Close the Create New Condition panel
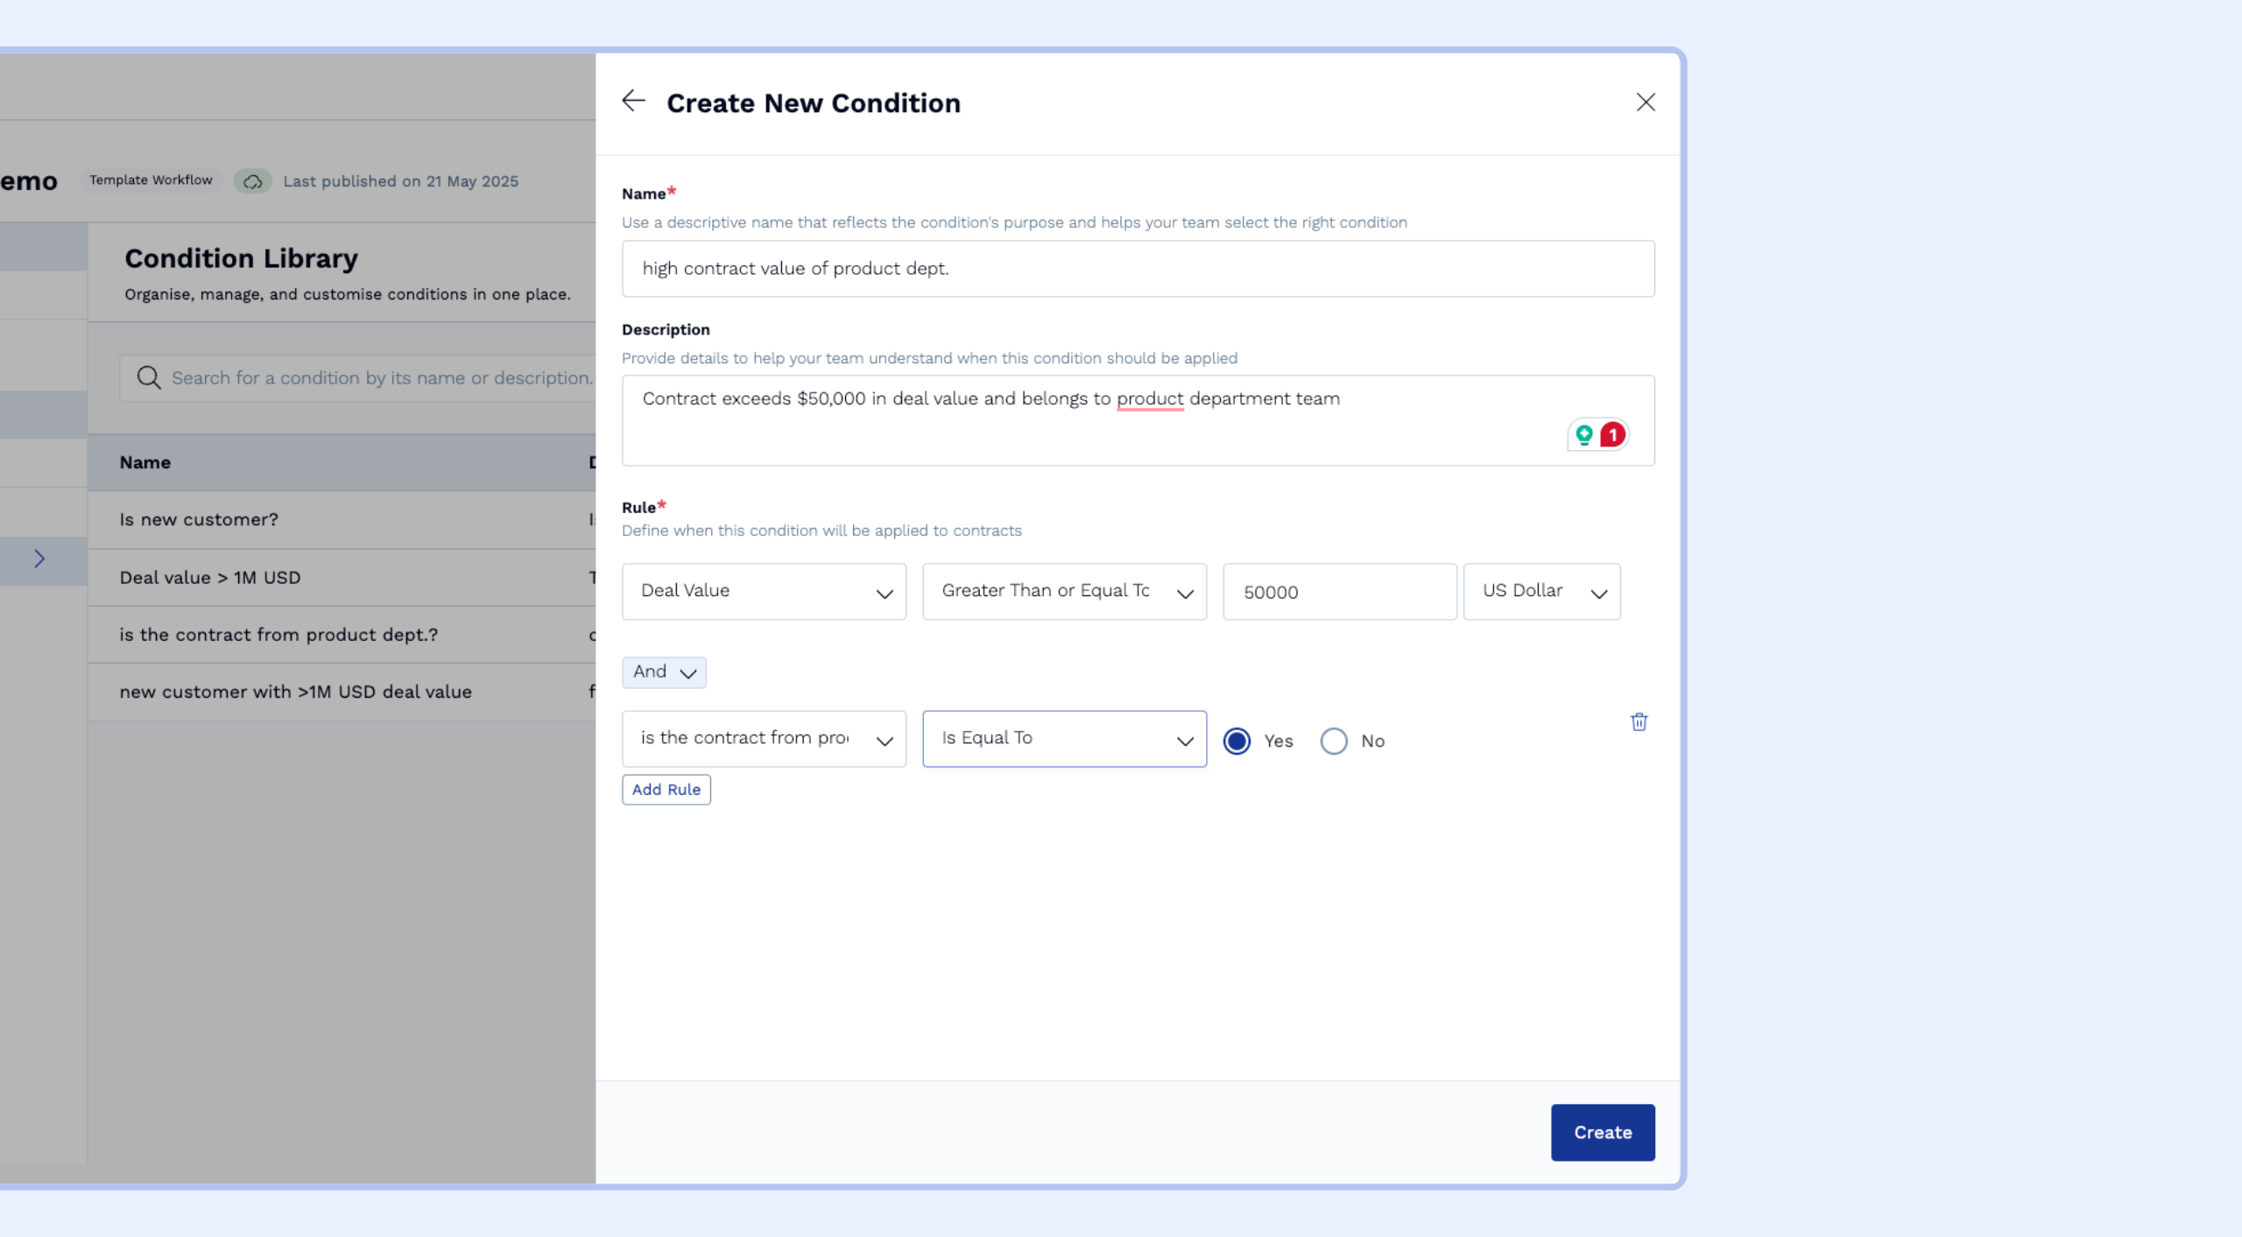2242x1237 pixels. point(1646,102)
